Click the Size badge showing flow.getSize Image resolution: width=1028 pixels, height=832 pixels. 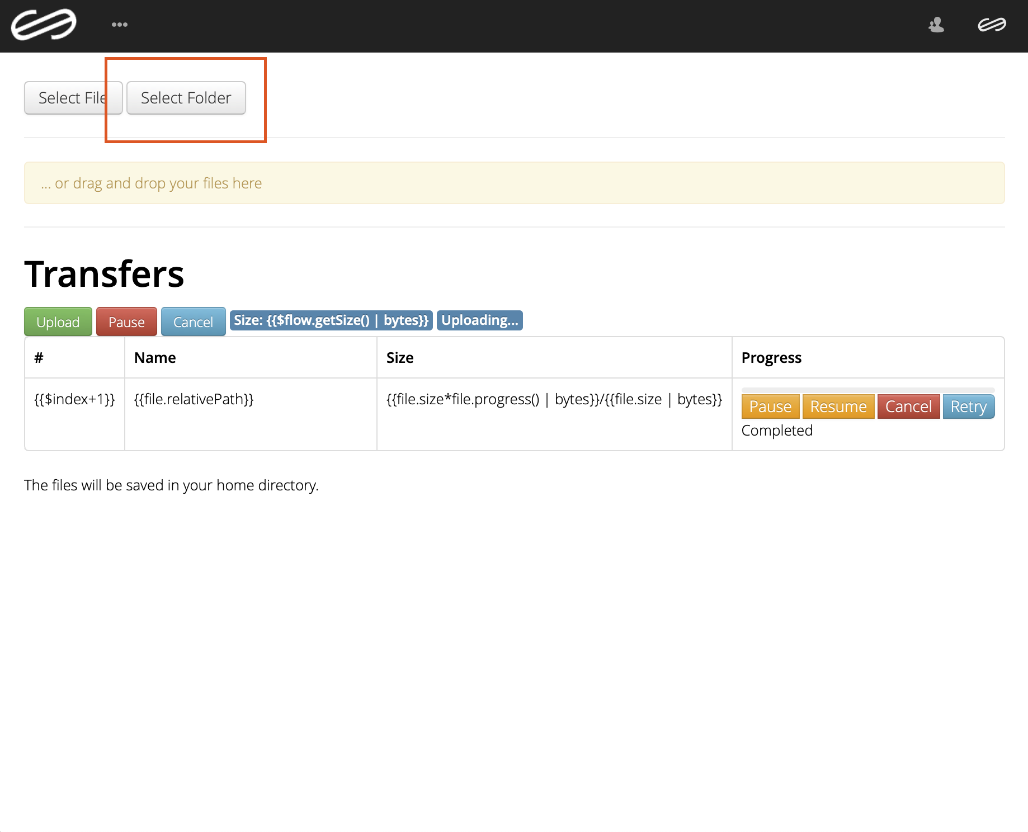(331, 320)
